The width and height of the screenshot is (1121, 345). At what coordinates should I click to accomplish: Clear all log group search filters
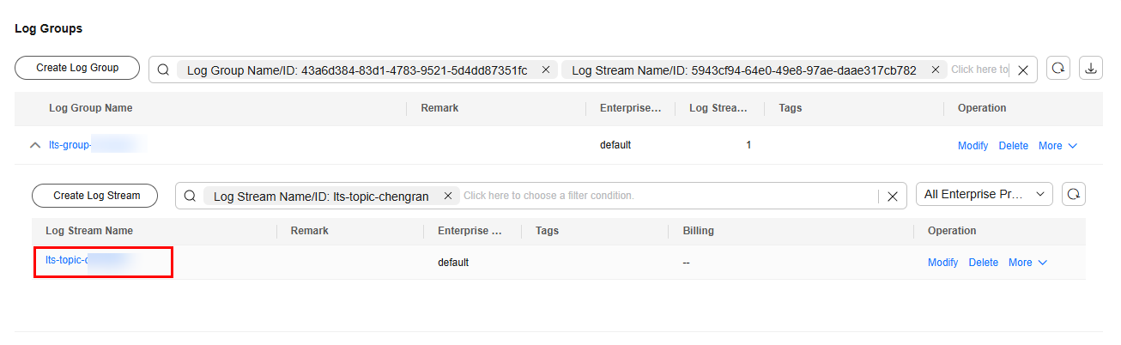(x=1023, y=70)
